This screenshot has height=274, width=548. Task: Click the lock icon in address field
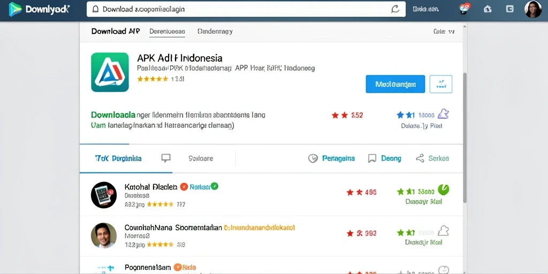(95, 10)
